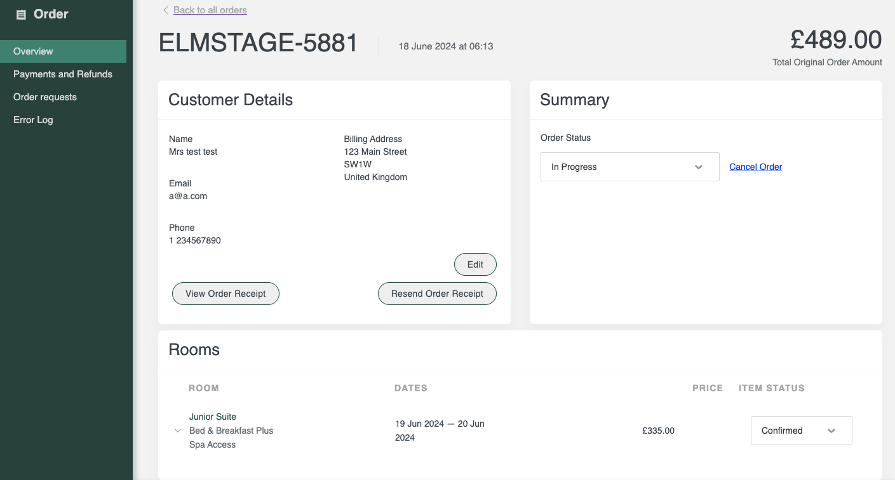Image resolution: width=895 pixels, height=480 pixels.
Task: Click the postcode SW1W
Action: 358,164
